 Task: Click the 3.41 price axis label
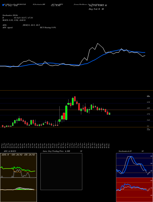148,120
